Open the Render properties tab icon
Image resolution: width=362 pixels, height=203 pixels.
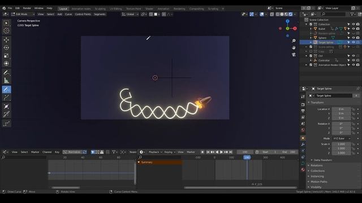pyautogui.click(x=303, y=105)
